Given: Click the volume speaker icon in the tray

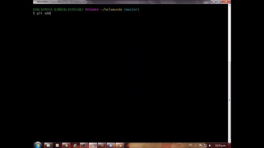Looking at the screenshot, I should [210, 146].
